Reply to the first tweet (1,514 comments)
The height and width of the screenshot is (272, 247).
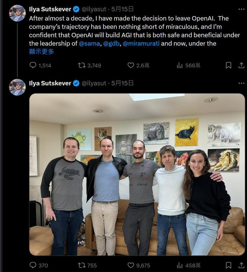[40, 66]
